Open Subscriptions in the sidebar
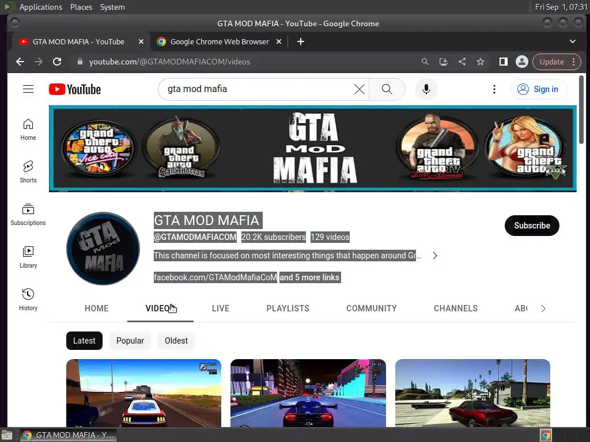This screenshot has height=442, width=590. tap(28, 215)
